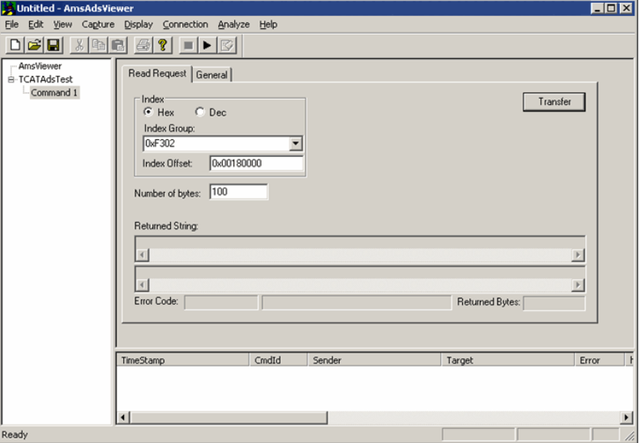Click the log list scrollbar right arrow
Image resolution: width=639 pixels, height=443 pixels.
click(626, 417)
